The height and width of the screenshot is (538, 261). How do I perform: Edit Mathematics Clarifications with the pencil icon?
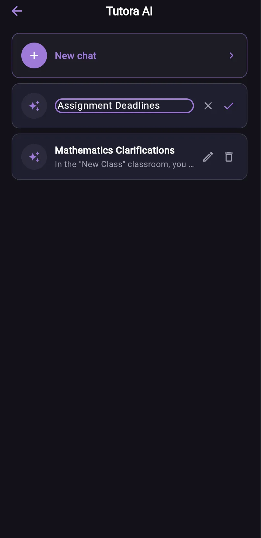click(x=208, y=157)
